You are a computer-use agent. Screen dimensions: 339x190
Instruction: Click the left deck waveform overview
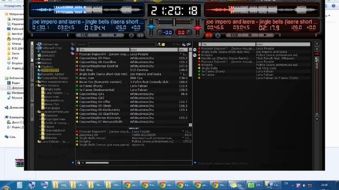pos(87,10)
